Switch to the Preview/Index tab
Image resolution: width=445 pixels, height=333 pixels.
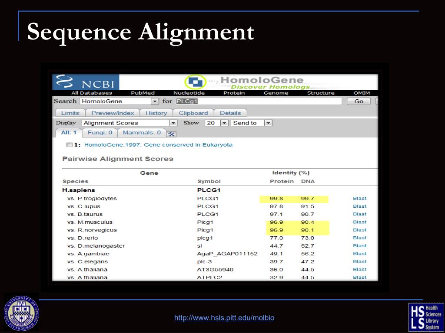click(113, 113)
